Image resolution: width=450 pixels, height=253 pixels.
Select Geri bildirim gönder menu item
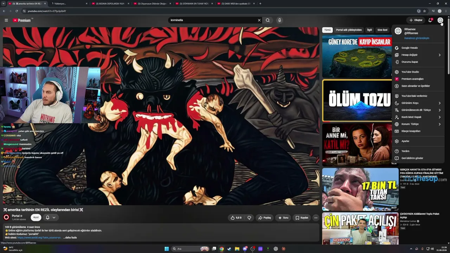point(418,158)
